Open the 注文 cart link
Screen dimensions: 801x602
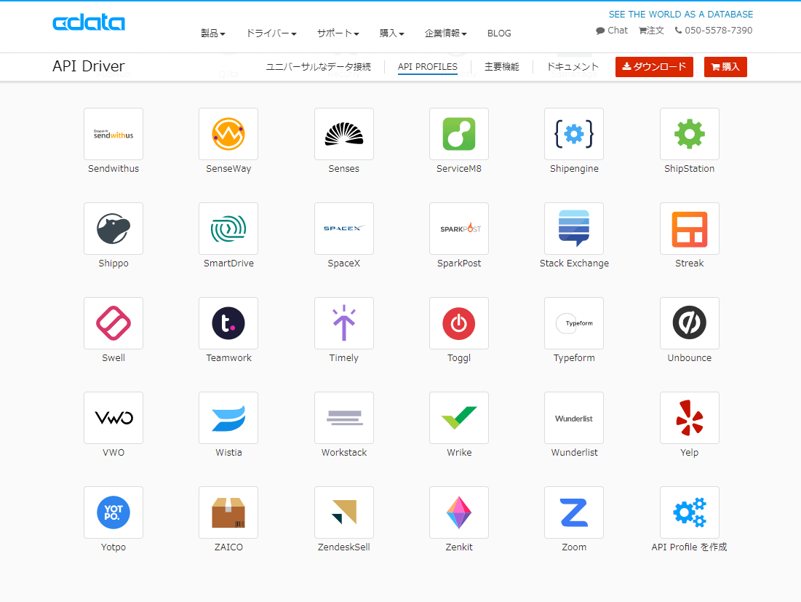pyautogui.click(x=651, y=30)
